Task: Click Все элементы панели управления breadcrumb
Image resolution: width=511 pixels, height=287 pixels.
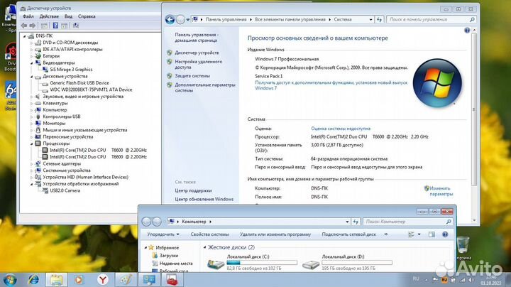Action: [290, 20]
